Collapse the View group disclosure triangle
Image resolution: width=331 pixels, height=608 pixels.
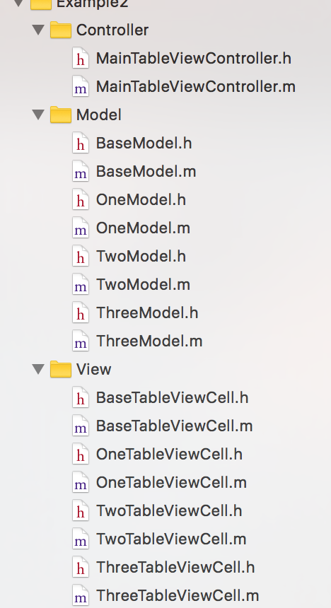(x=38, y=369)
